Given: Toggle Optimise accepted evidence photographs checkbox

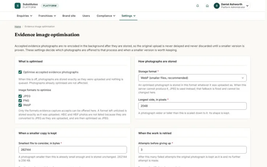Looking at the screenshot, I should coord(20,72).
